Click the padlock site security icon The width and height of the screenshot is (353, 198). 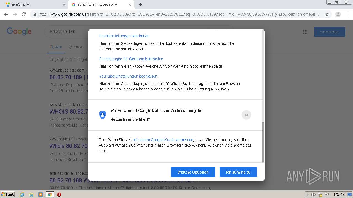coord(35,14)
